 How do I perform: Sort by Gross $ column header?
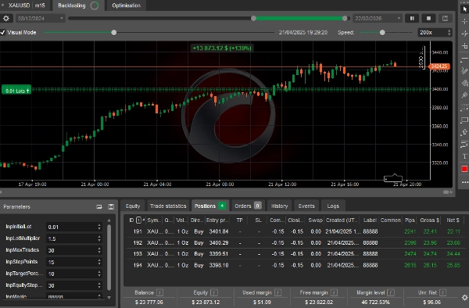coord(429,220)
